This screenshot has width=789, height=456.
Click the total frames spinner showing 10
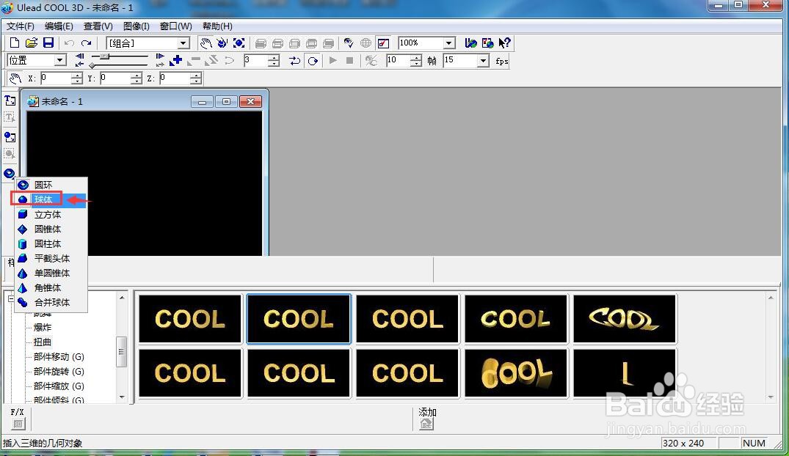pos(415,61)
